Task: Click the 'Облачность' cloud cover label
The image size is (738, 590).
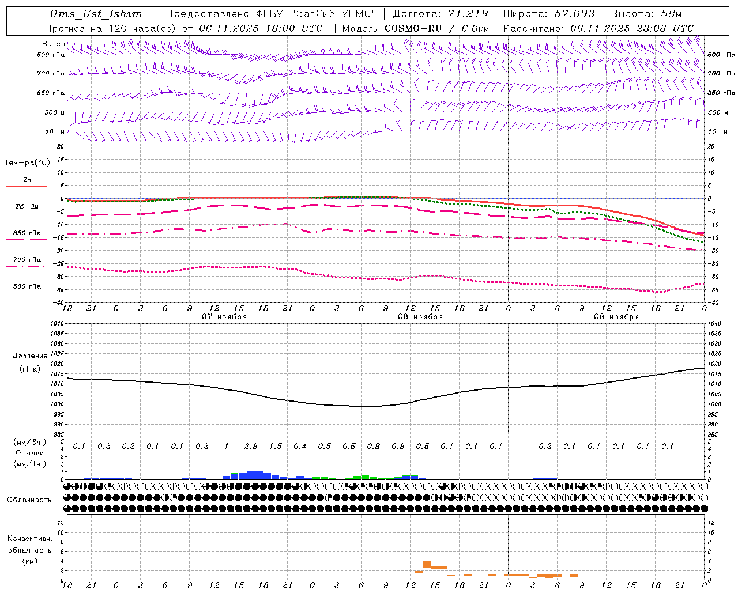Action: (x=29, y=500)
